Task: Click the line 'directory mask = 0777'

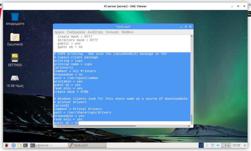Action: point(78,40)
